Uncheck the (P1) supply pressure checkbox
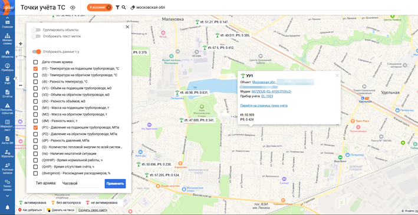 click(x=35, y=127)
